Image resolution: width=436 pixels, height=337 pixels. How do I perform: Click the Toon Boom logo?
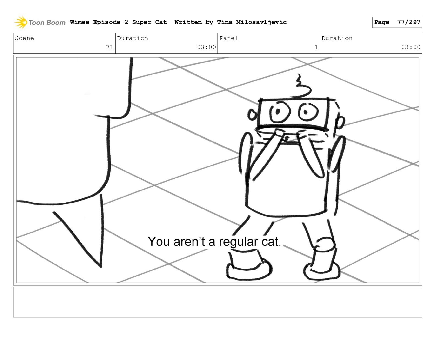(x=40, y=22)
